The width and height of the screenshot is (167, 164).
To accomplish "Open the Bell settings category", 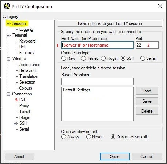I will coord(22,47).
